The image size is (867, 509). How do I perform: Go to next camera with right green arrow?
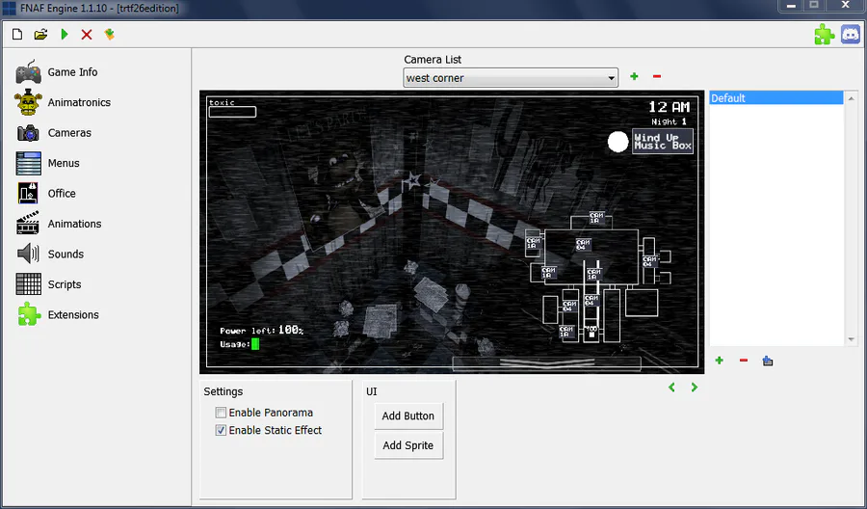pos(694,388)
